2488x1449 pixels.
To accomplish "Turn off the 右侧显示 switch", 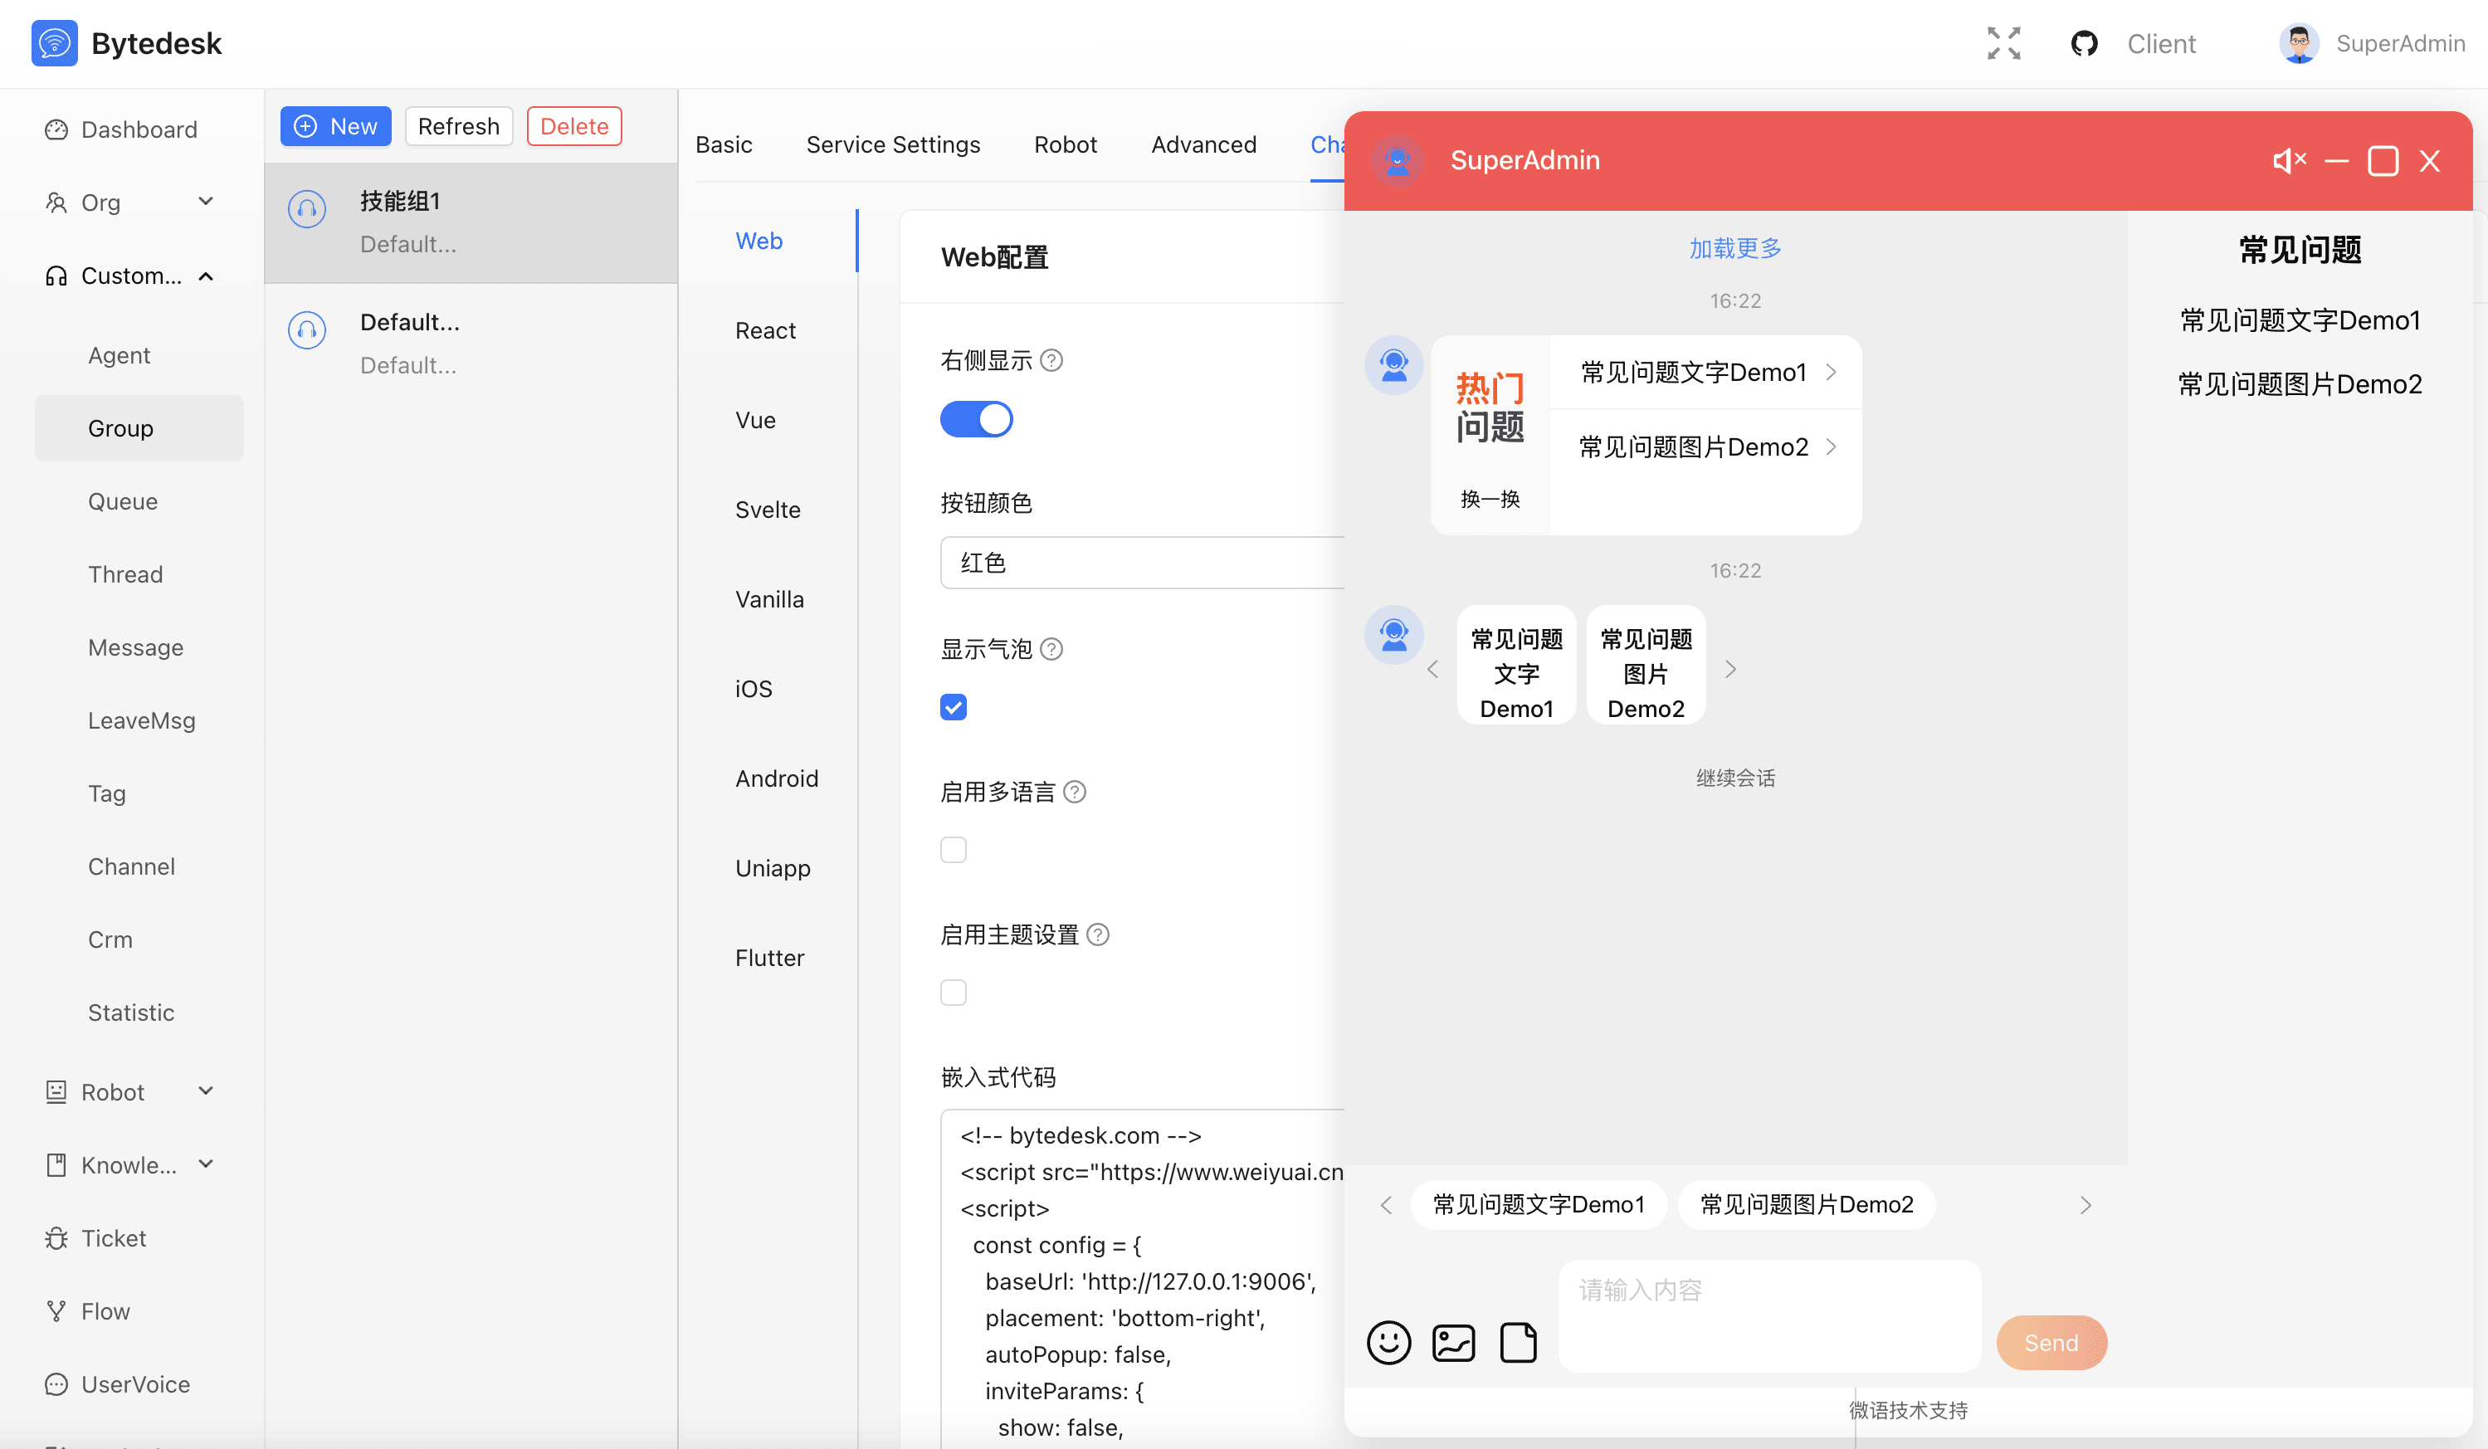I will pyautogui.click(x=975, y=418).
